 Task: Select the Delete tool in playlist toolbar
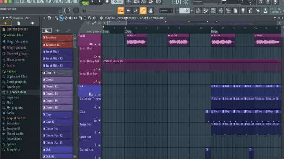(x=66, y=18)
